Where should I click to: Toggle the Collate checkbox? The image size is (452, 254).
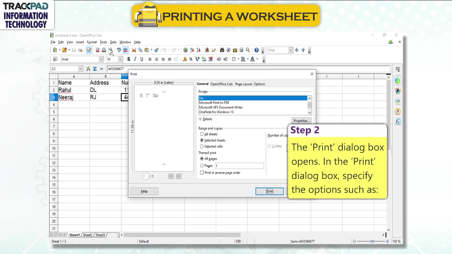(x=269, y=146)
